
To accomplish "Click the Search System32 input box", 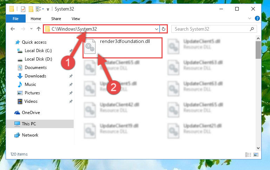I will point(212,29).
